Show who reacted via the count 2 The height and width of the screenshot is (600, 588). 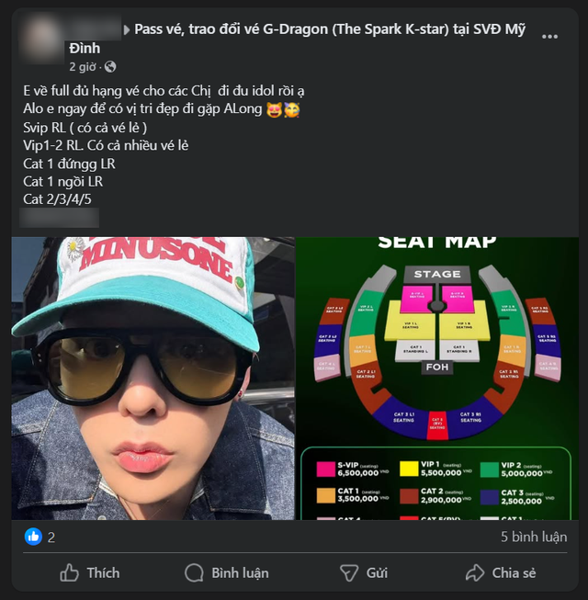(x=51, y=538)
